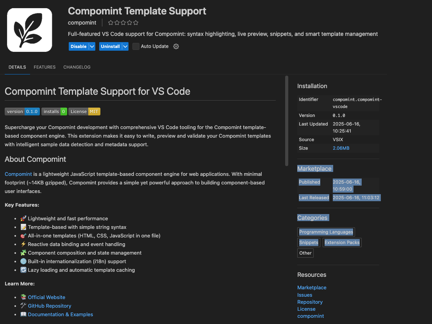The image size is (432, 324).
Task: Click the License MIT badge
Action: point(84,112)
